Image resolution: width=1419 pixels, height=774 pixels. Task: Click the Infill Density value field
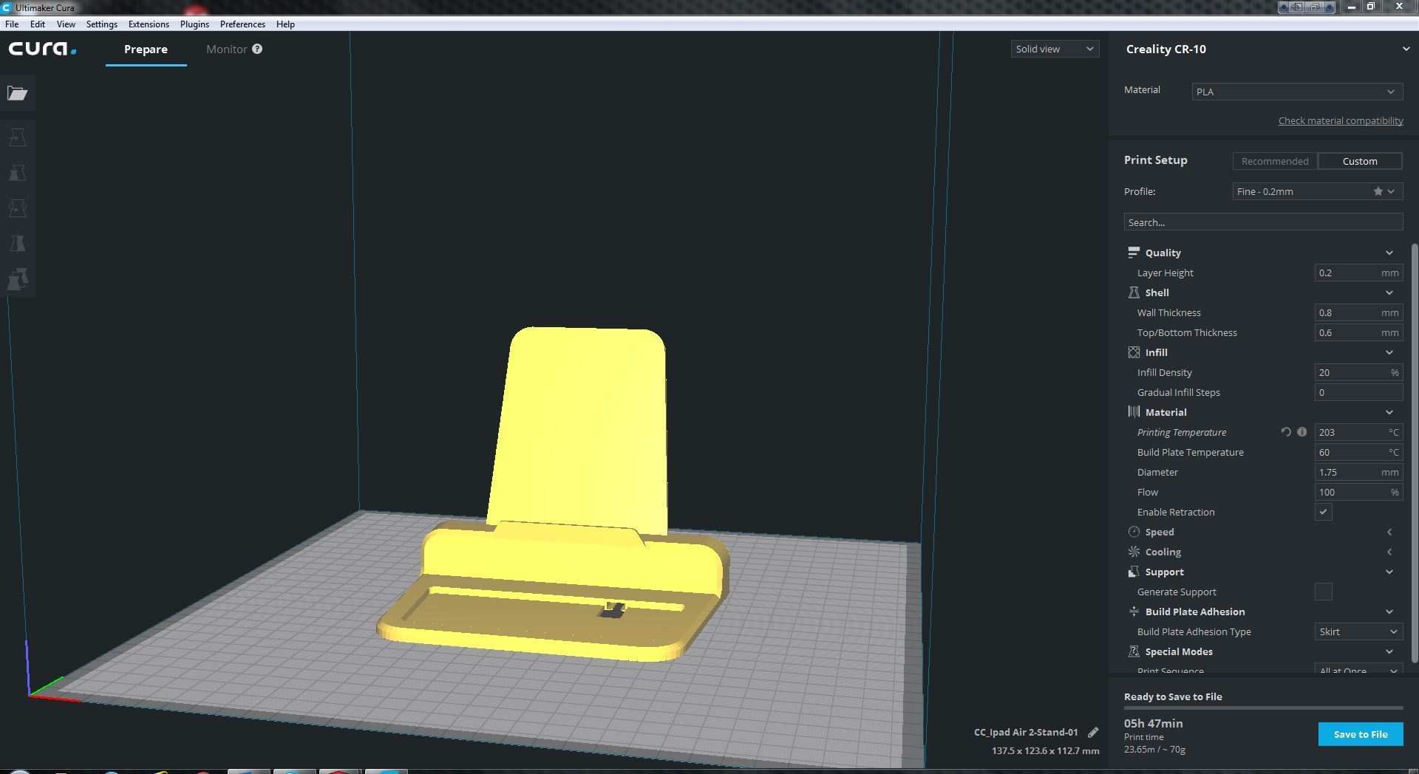[x=1358, y=372]
